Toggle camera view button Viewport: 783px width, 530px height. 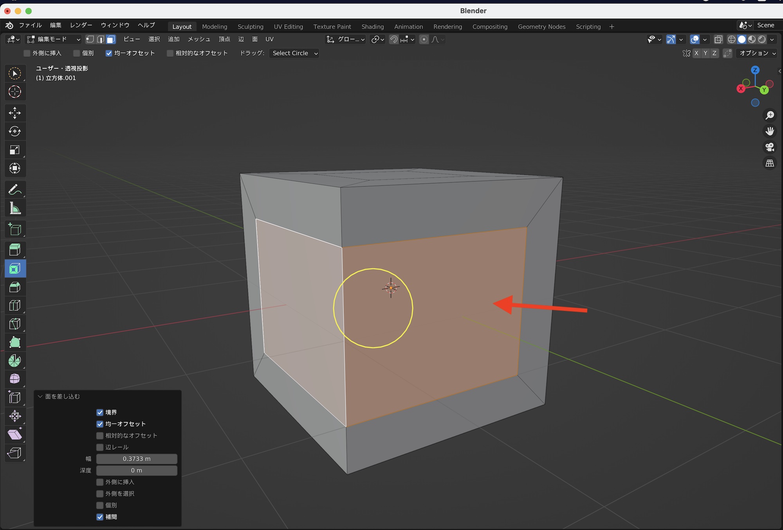(770, 147)
